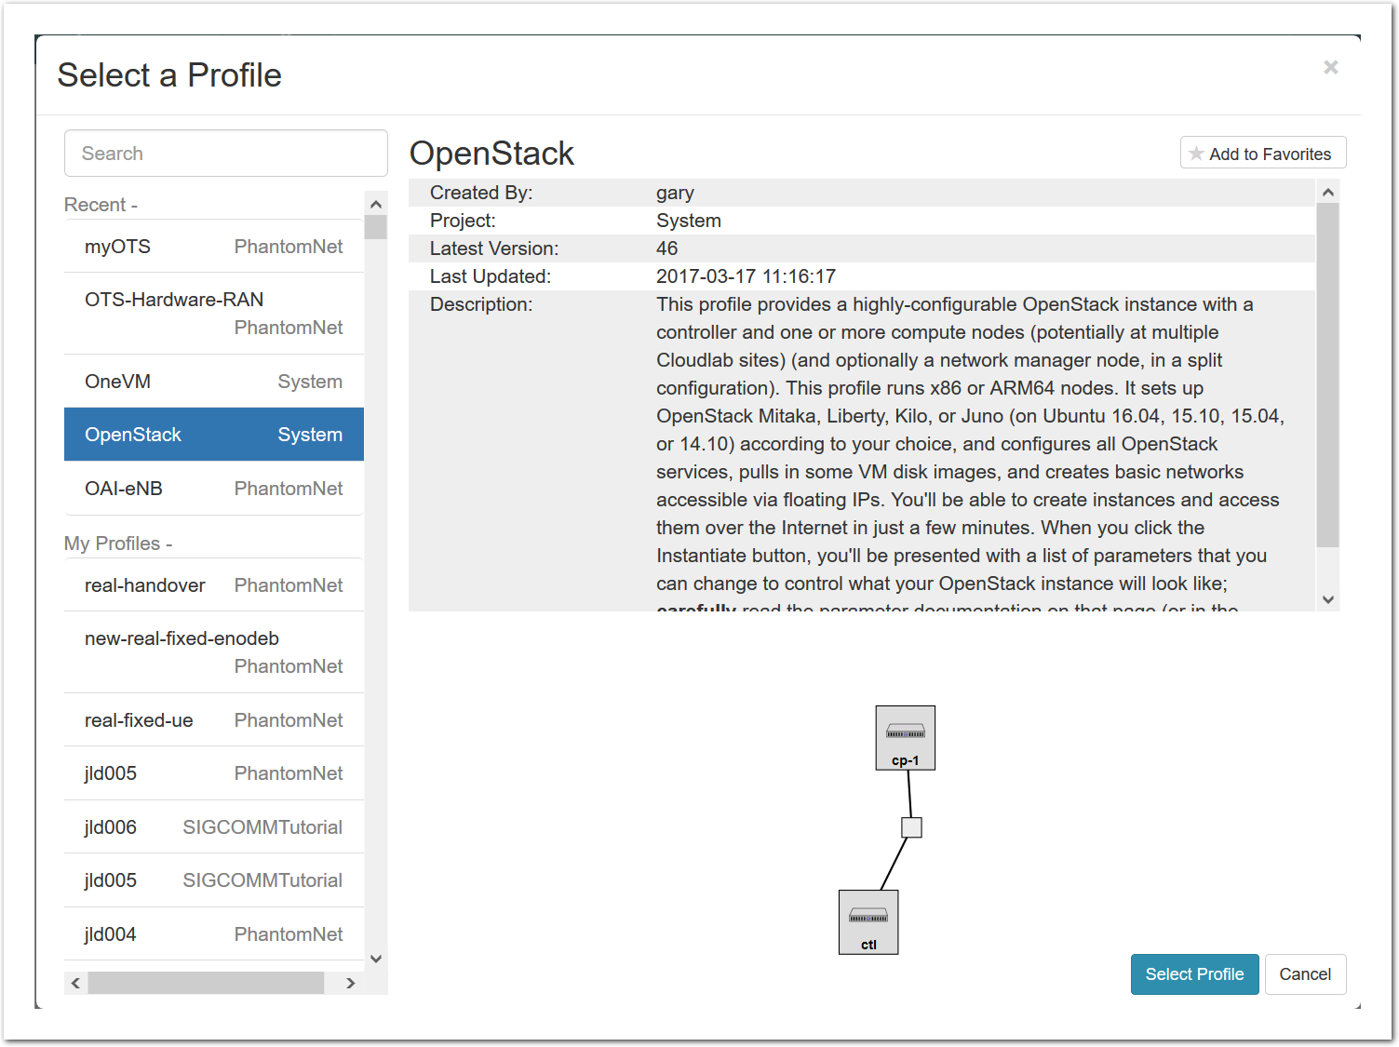Click description pane scroll down arrow

tap(1328, 599)
